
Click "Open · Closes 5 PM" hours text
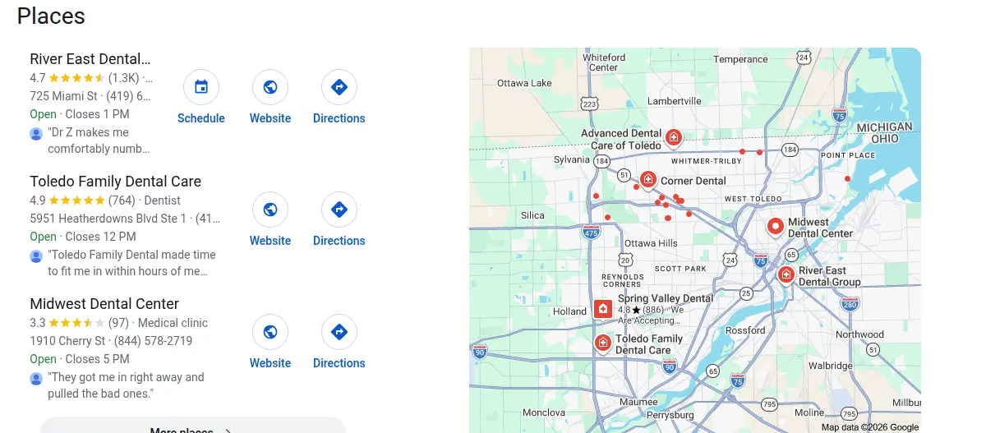pos(80,359)
